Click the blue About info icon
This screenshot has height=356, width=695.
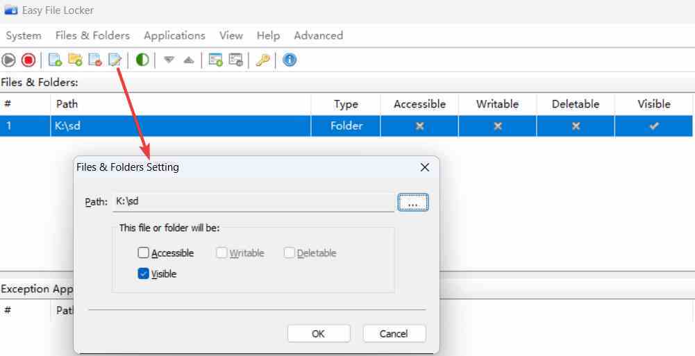[290, 60]
